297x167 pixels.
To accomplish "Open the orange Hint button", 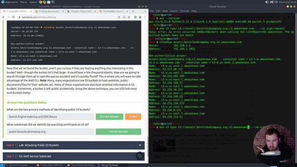I will [x=133, y=116].
